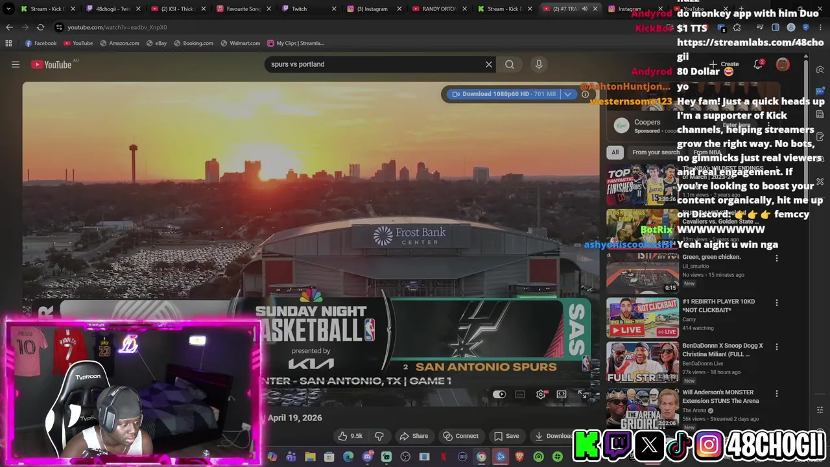Show info for the download bar
830x467 pixels.
(585, 94)
